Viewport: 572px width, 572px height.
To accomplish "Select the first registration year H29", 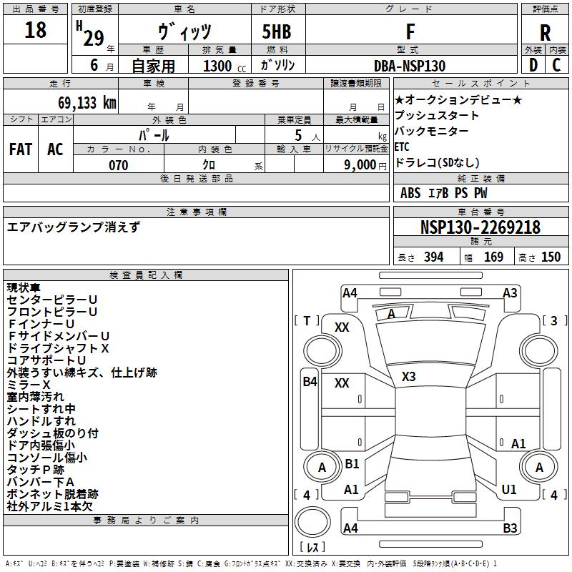I will 92,34.
